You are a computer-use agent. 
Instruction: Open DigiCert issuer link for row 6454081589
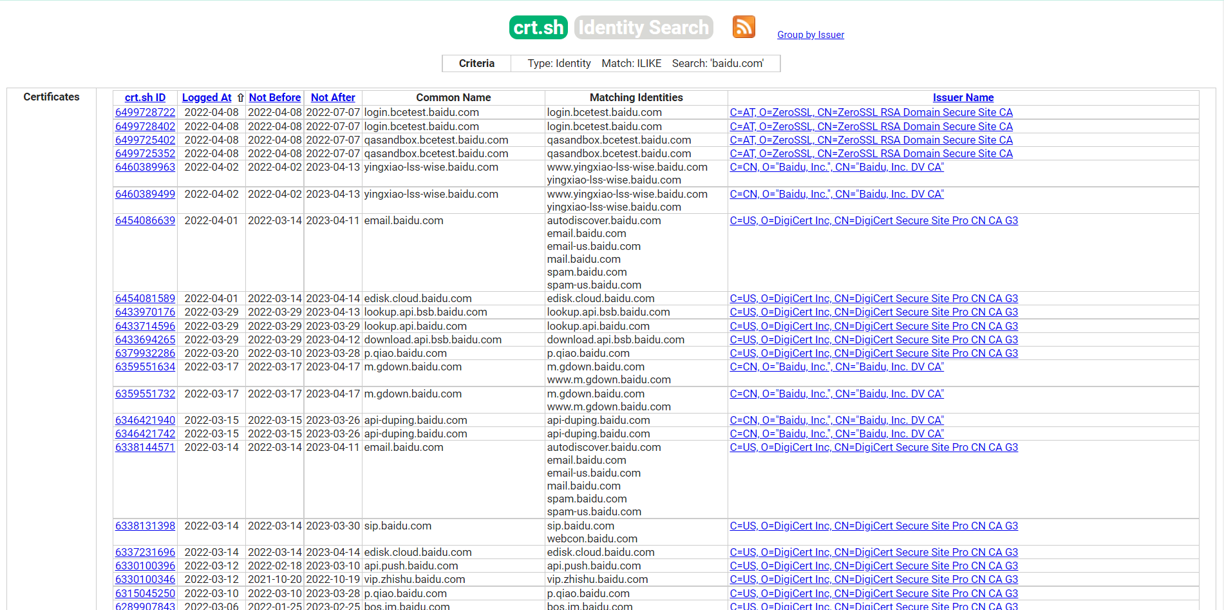pos(874,298)
